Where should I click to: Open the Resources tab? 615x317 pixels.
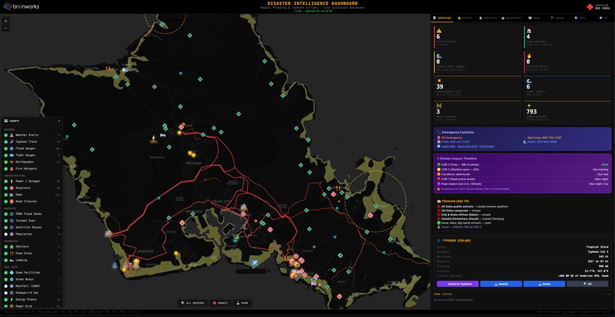[x=511, y=18]
